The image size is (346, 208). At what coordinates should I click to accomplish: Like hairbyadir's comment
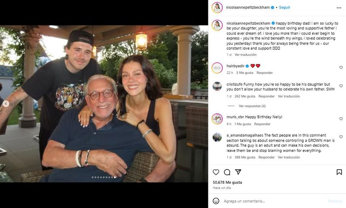(x=341, y=68)
